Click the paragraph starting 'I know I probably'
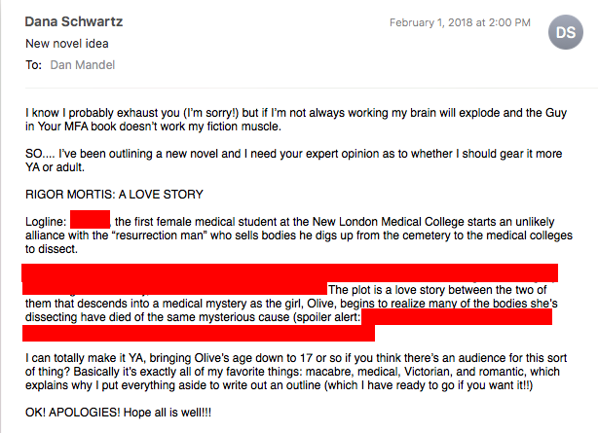Image resolution: width=598 pixels, height=433 pixels. [x=296, y=120]
